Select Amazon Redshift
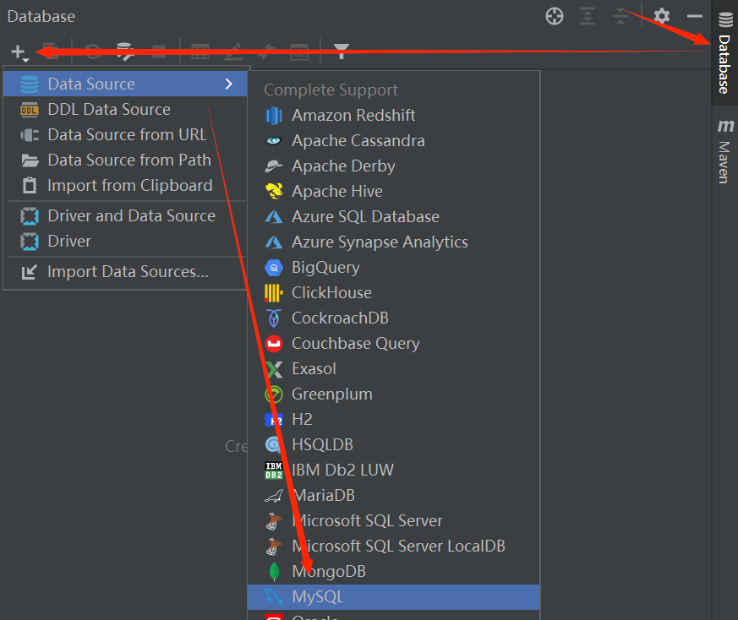The height and width of the screenshot is (620, 738). (x=393, y=115)
